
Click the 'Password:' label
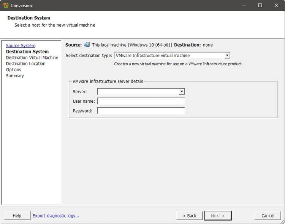pos(82,111)
